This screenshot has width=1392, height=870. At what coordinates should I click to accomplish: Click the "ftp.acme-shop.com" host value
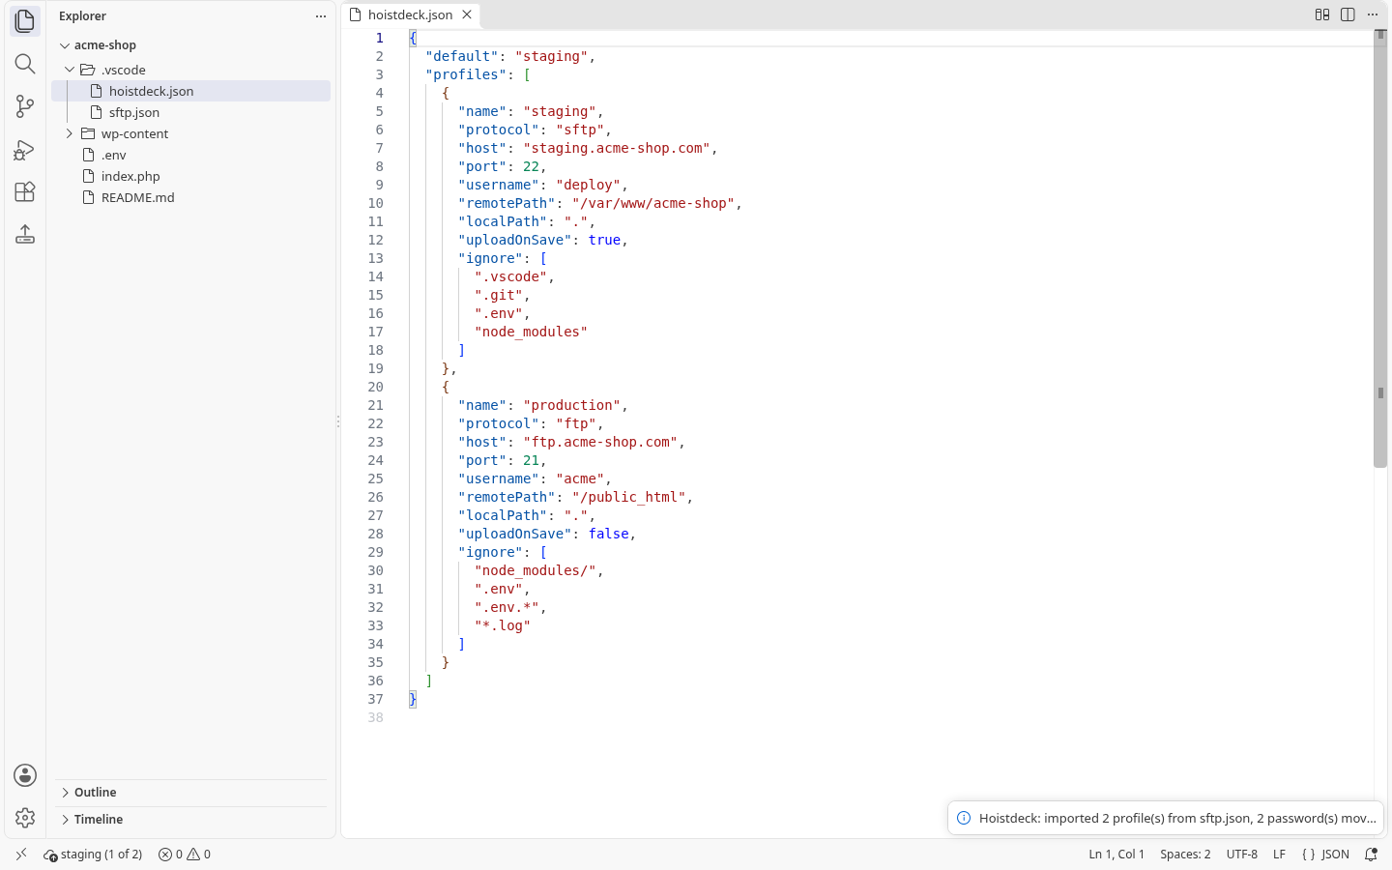click(600, 442)
